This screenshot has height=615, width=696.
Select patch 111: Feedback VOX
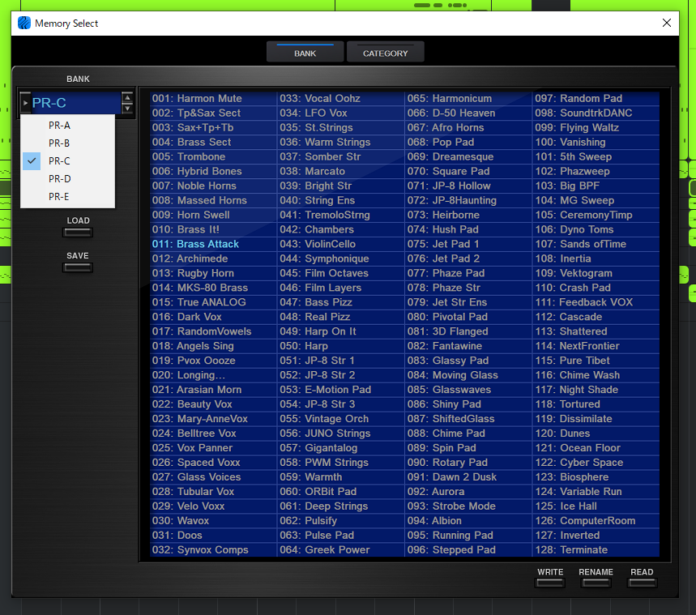click(596, 302)
